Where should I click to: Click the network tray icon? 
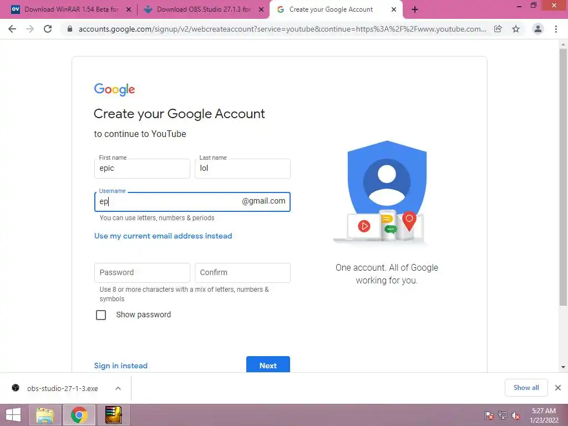pos(503,415)
